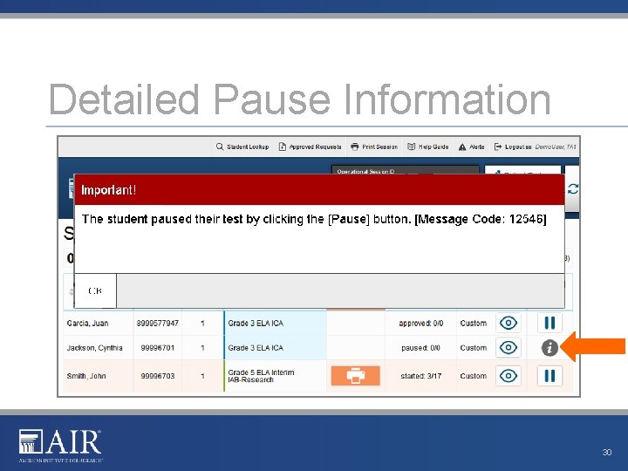628x471 pixels.
Task: Click student ID 99996703
Action: pyautogui.click(x=157, y=376)
